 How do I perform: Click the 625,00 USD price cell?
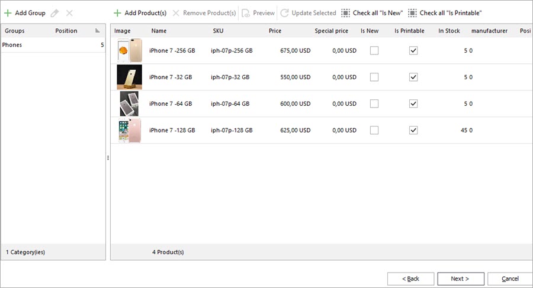click(296, 130)
